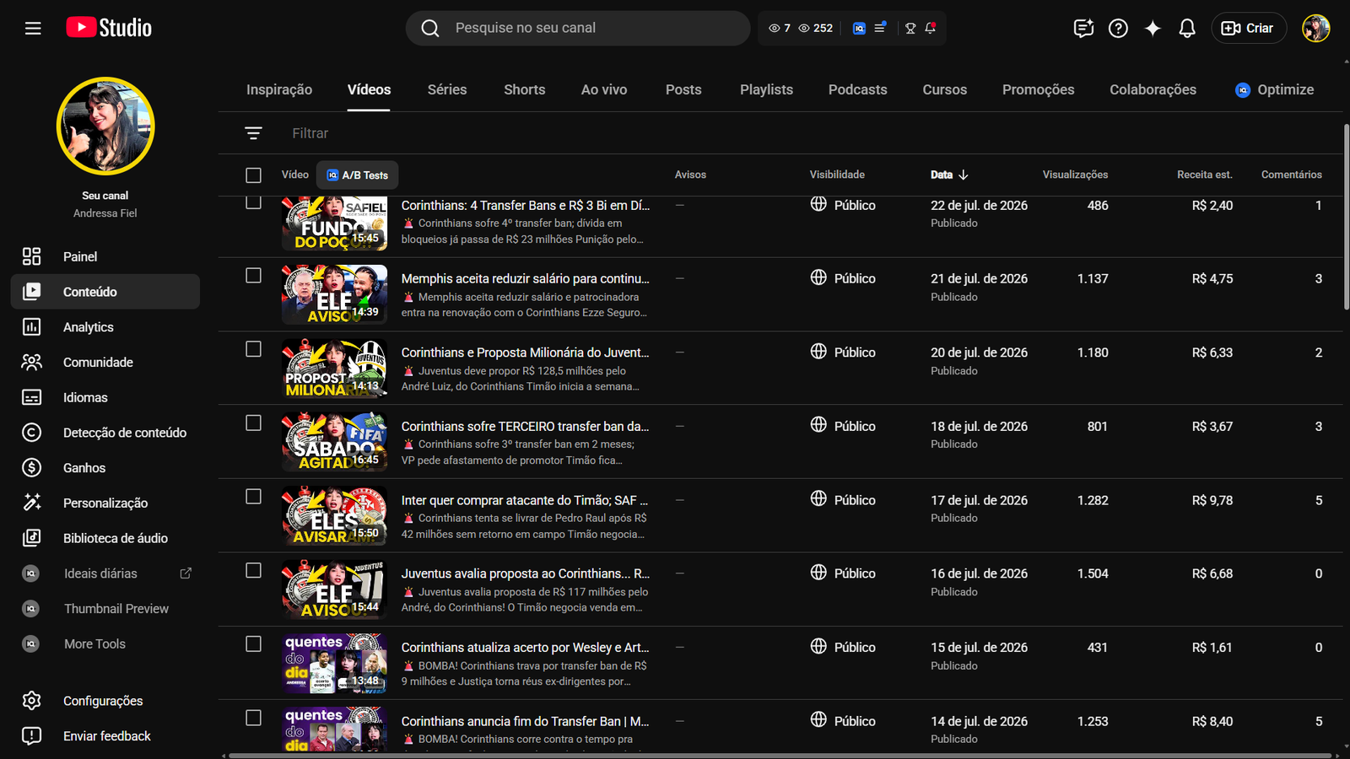Tick the select-all checkbox in the table header
Viewport: 1350px width, 759px height.
pos(253,175)
